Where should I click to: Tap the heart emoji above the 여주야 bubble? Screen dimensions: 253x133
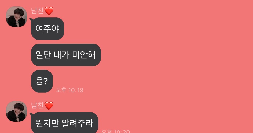(49, 11)
